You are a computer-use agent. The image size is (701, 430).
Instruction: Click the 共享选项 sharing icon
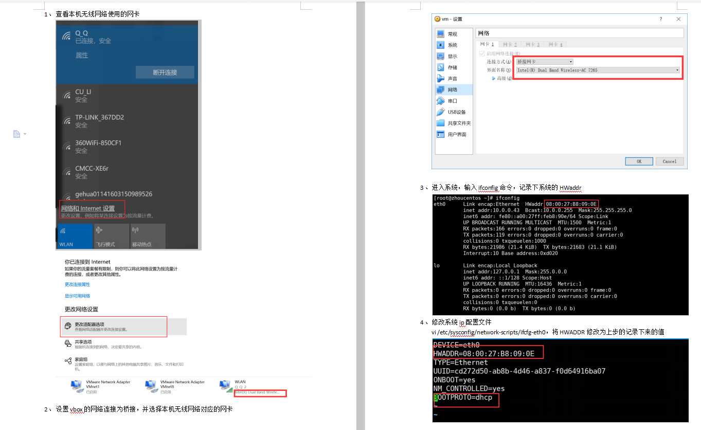[68, 344]
